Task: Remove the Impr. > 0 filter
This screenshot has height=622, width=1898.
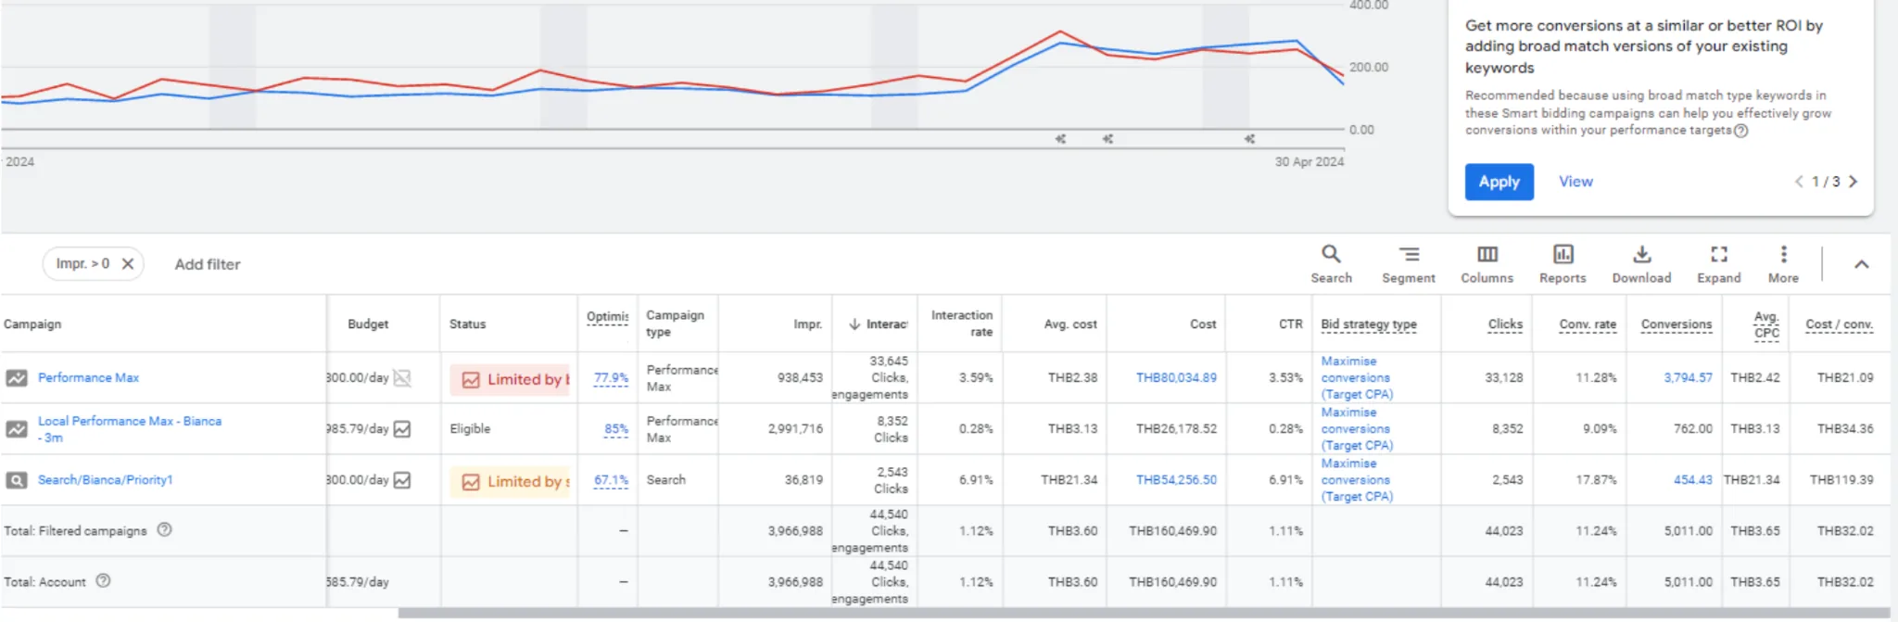Action: click(x=128, y=264)
